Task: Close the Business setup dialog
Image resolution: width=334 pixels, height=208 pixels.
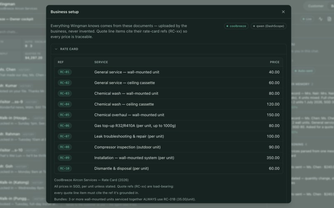Action: coord(283,12)
